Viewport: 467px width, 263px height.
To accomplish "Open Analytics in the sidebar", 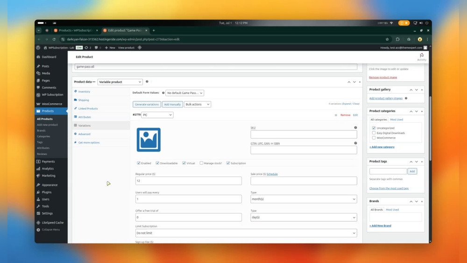I will coord(48,169).
